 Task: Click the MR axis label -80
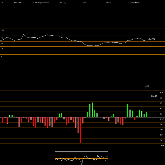point(161,140)
